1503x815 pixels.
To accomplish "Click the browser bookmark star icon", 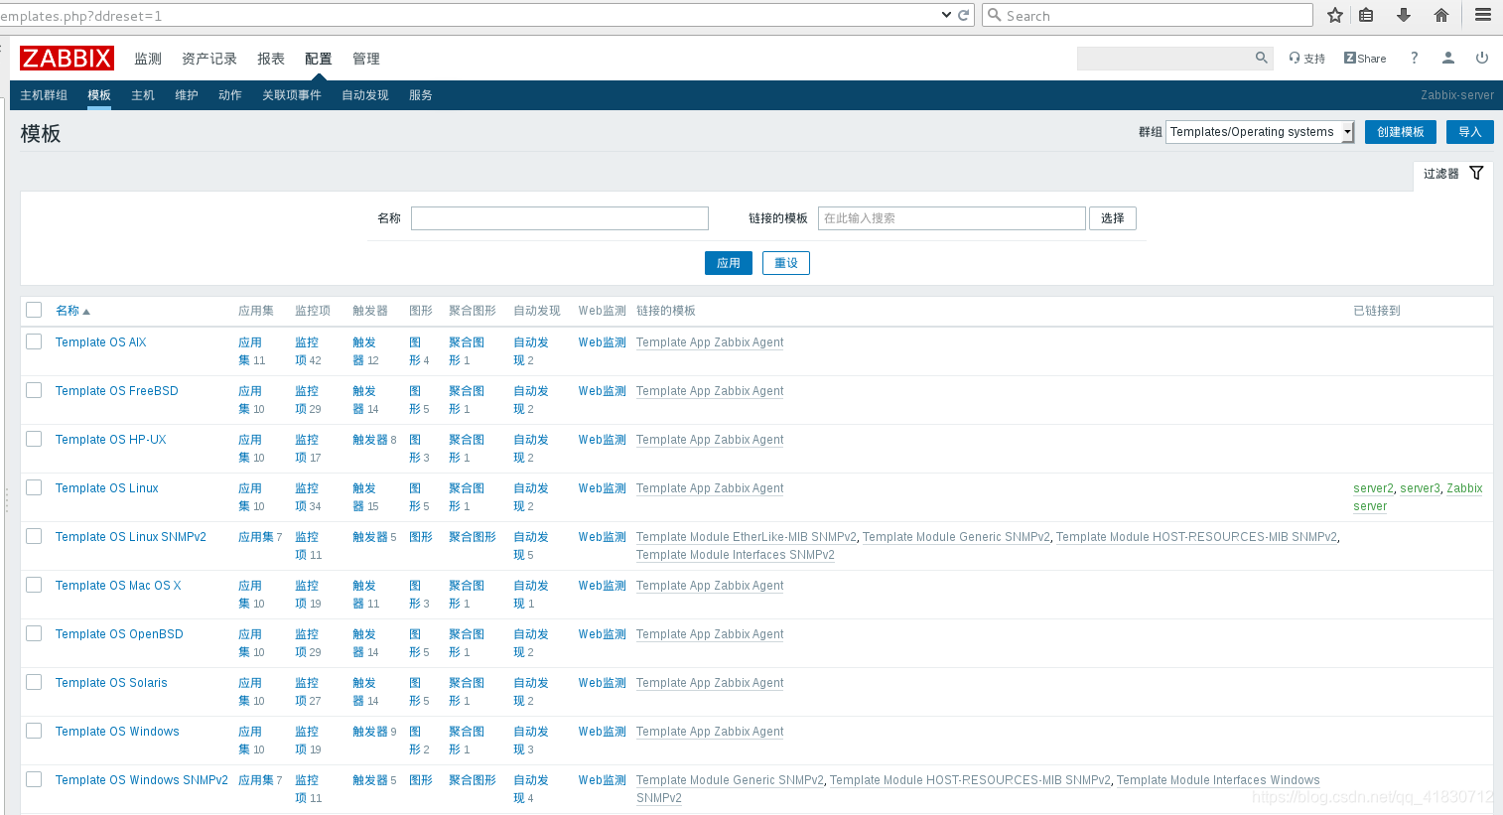I will click(1335, 15).
